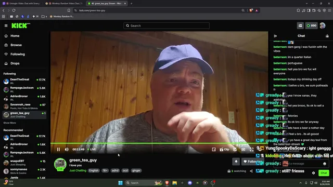Open Brave browser taskbar icon
Image resolution: width=333 pixels, height=187 pixels.
pyautogui.click(x=167, y=183)
